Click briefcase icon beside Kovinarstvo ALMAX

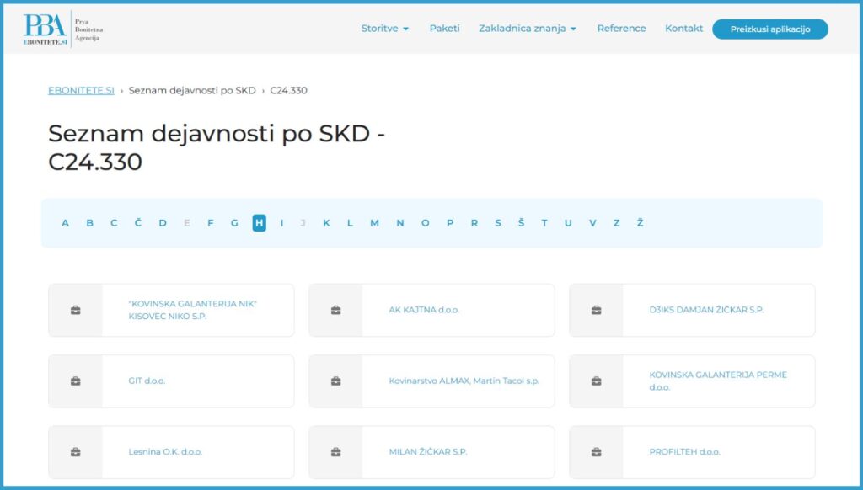[335, 381]
